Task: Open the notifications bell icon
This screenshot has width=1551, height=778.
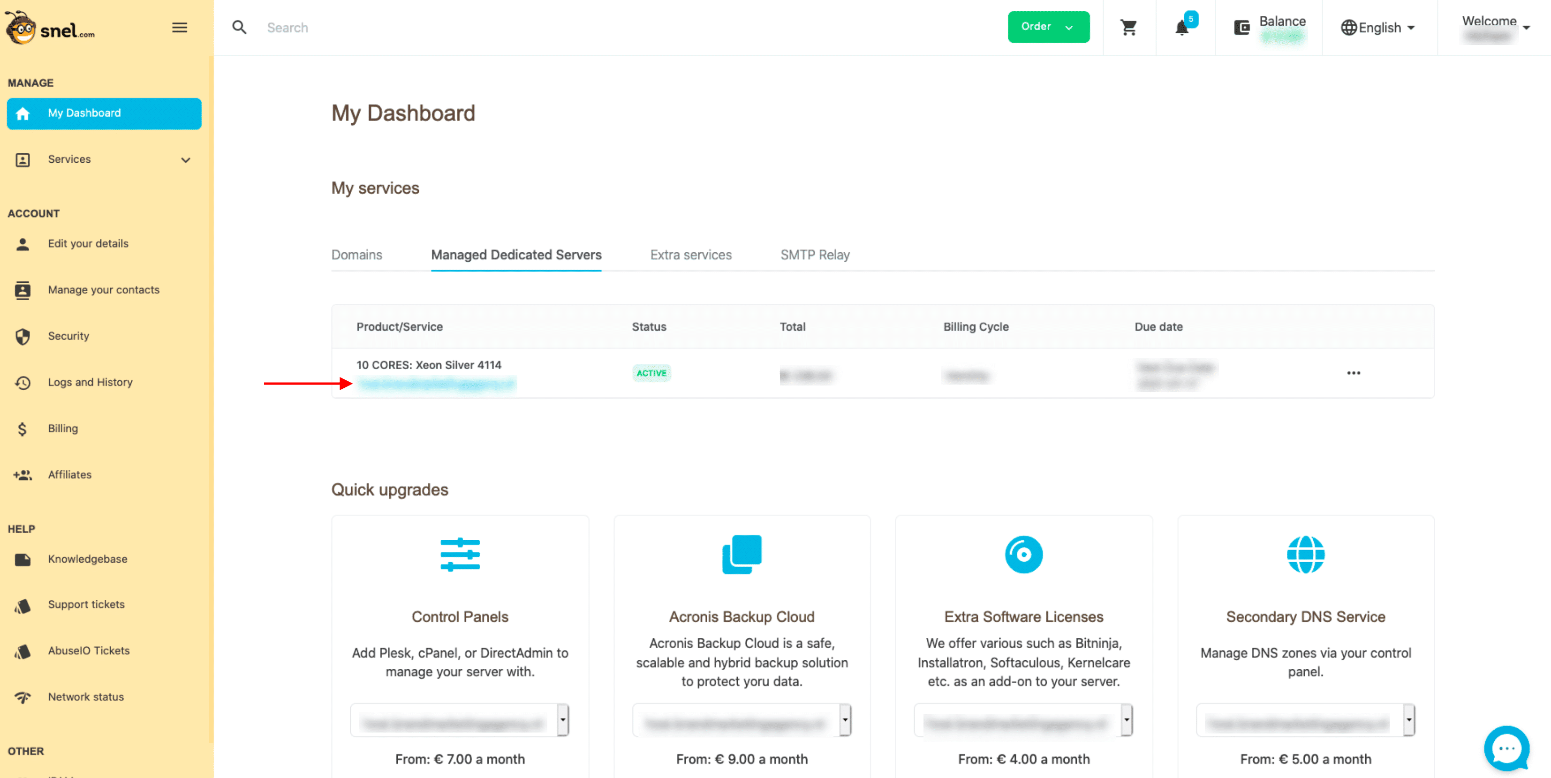Action: point(1182,28)
